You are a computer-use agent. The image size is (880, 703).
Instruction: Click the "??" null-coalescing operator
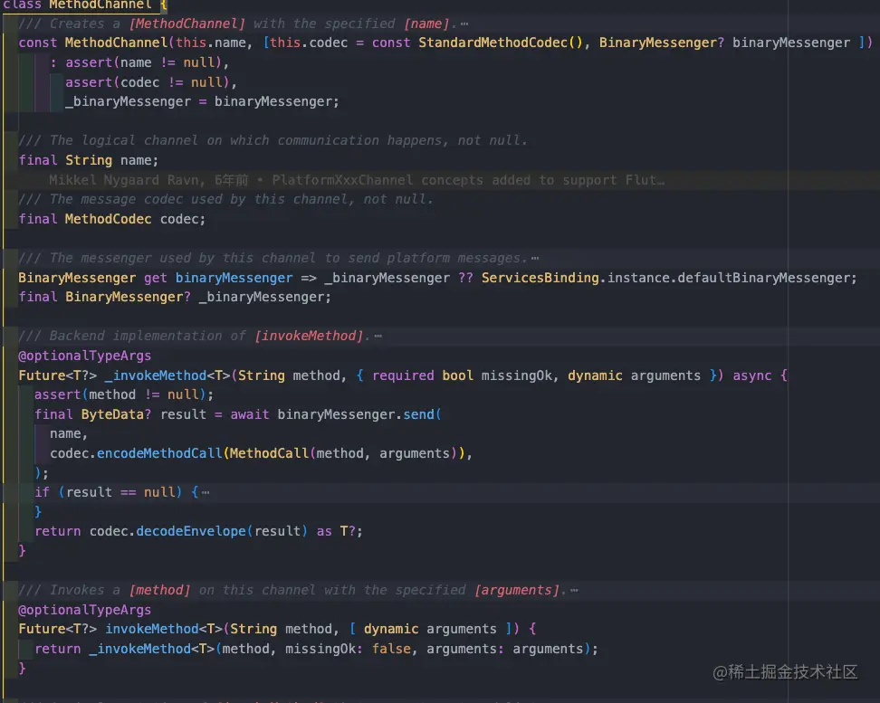465,278
